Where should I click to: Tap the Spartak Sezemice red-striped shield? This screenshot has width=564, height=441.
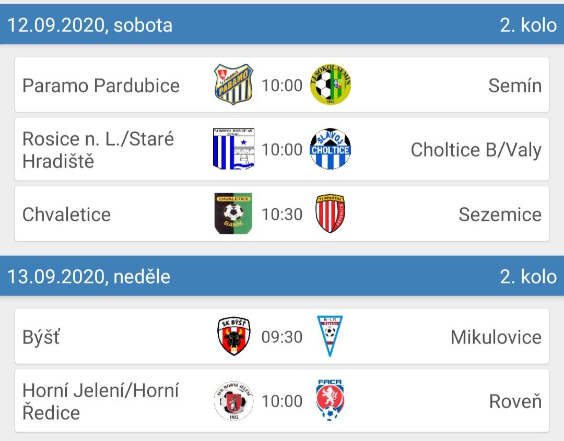pos(330,213)
